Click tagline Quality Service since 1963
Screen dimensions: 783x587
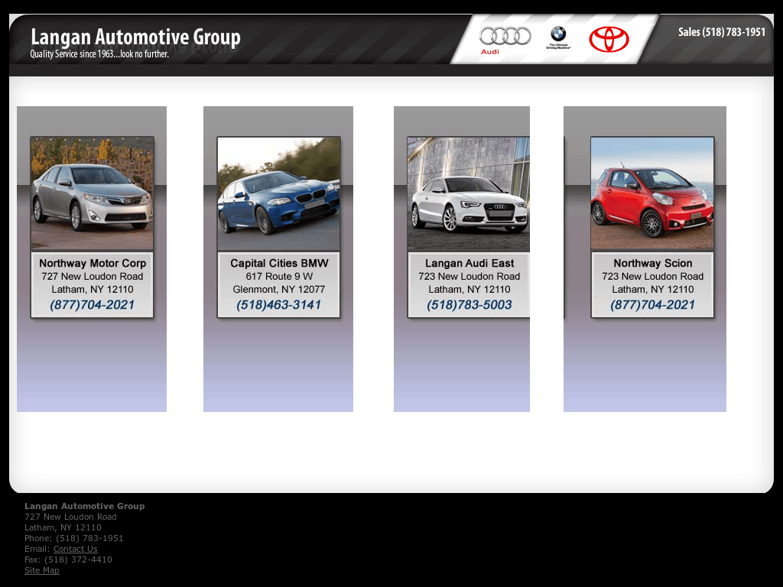[99, 54]
